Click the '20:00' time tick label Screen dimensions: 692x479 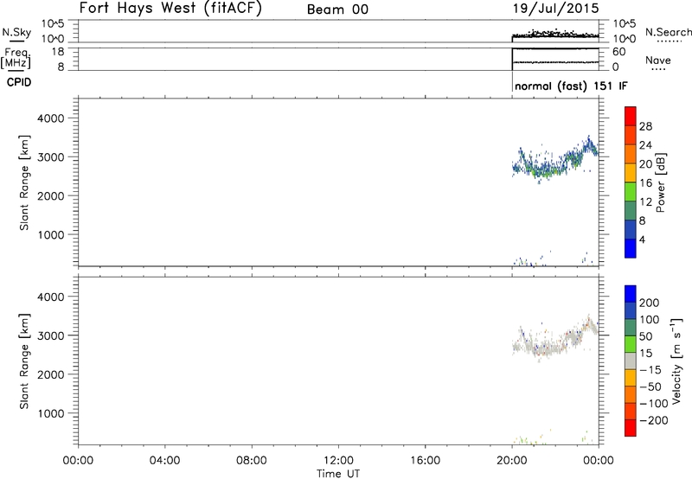pyautogui.click(x=512, y=461)
